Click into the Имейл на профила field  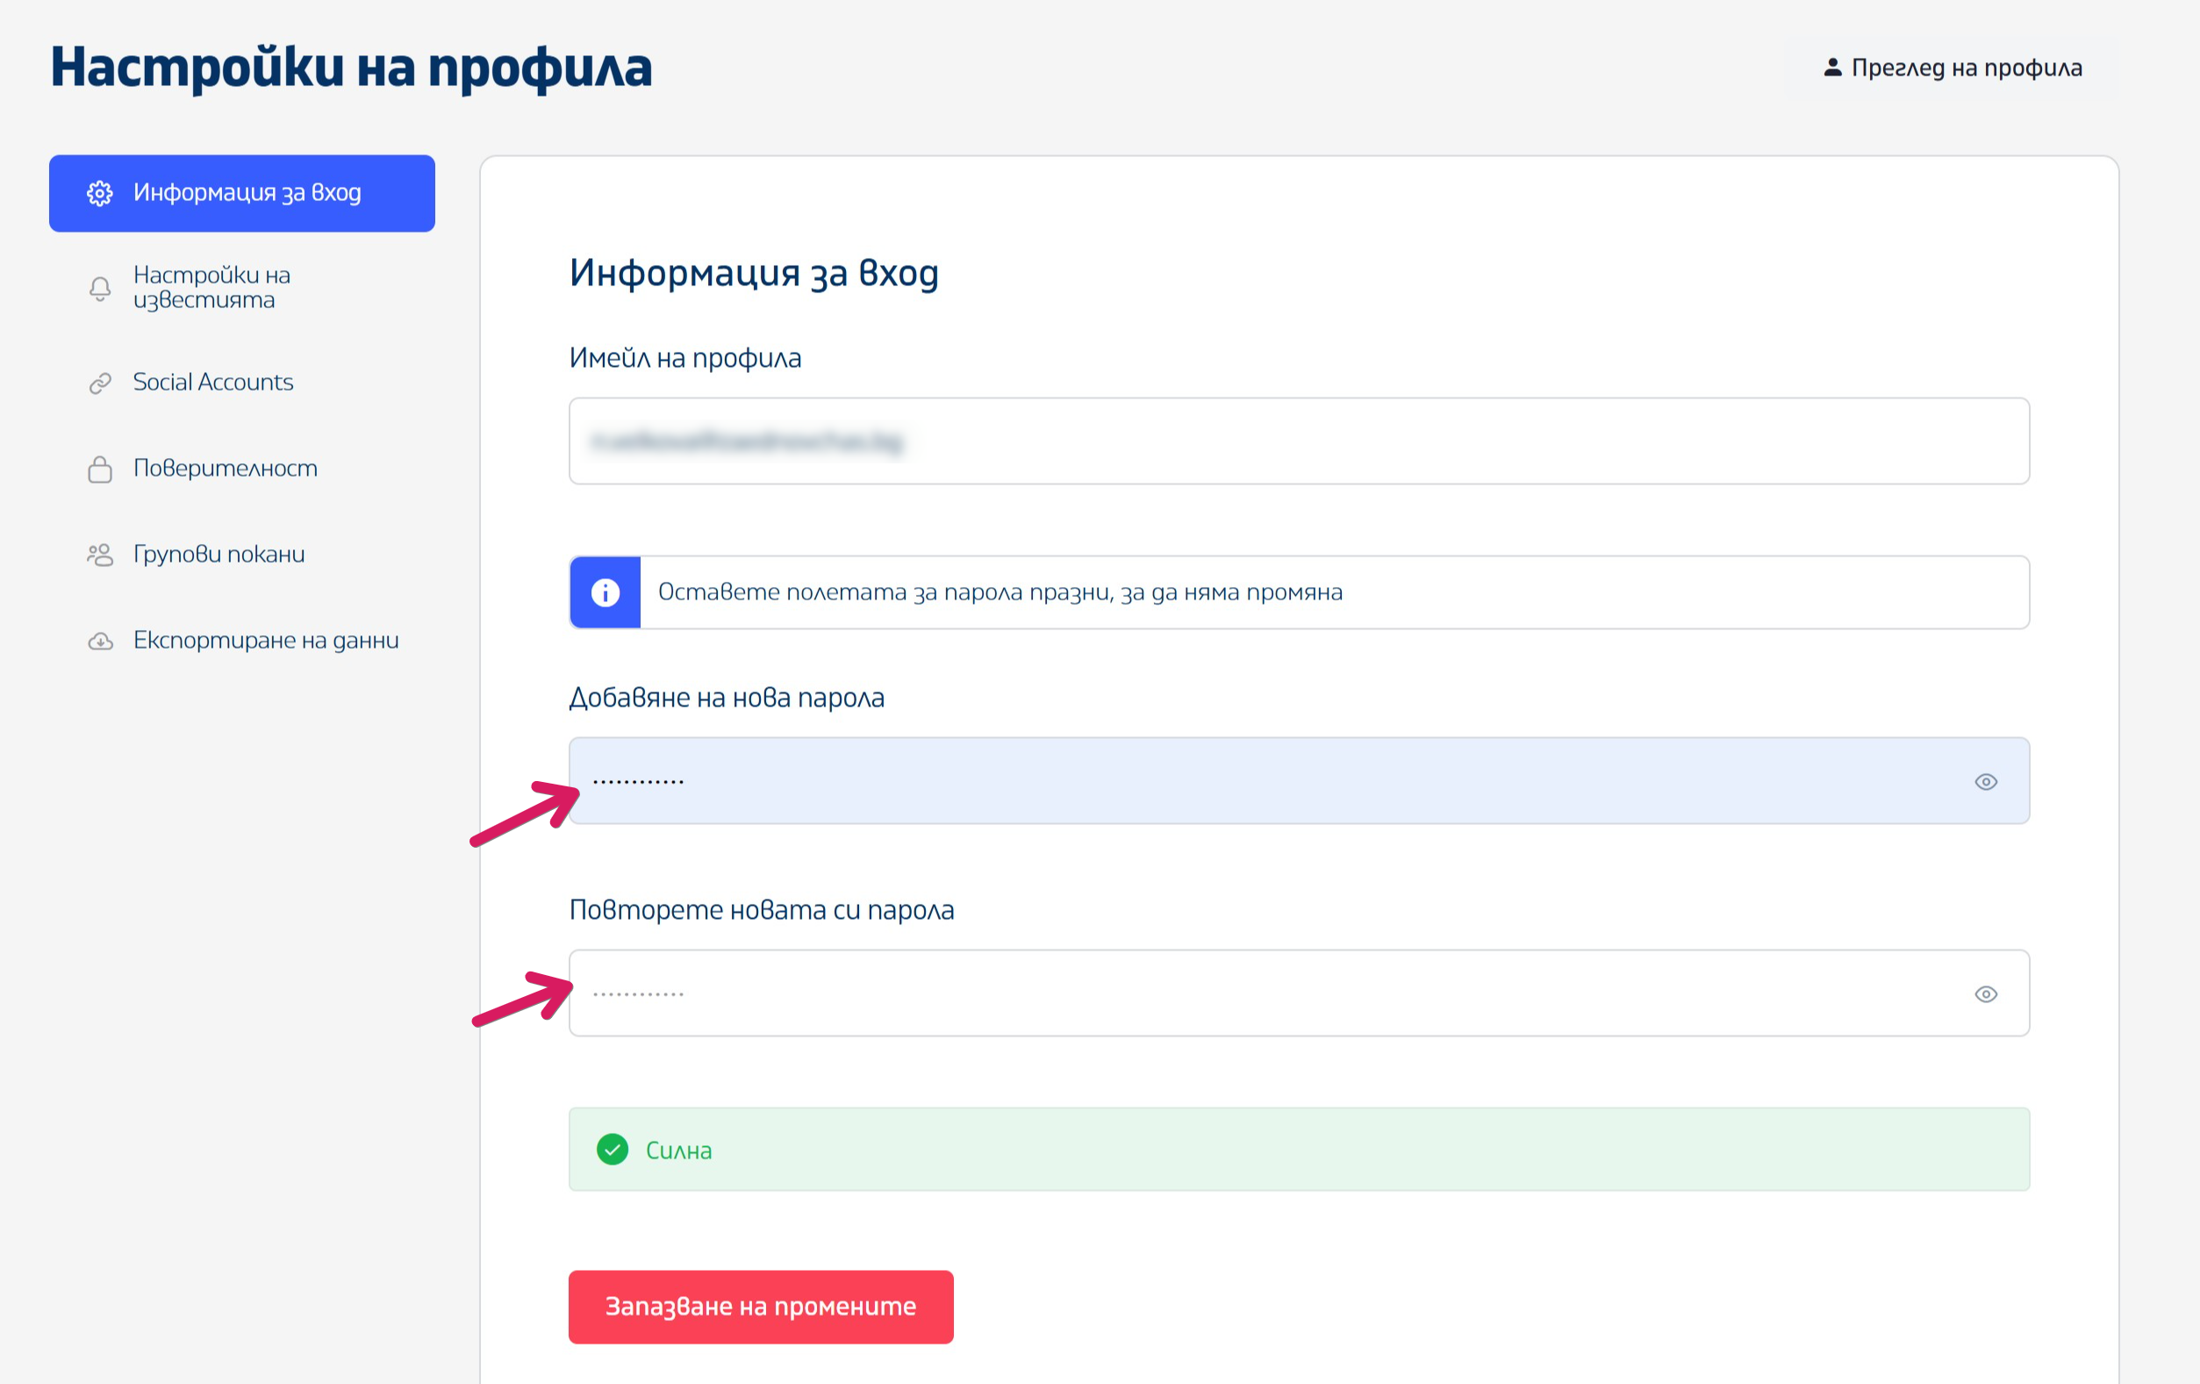point(1297,441)
